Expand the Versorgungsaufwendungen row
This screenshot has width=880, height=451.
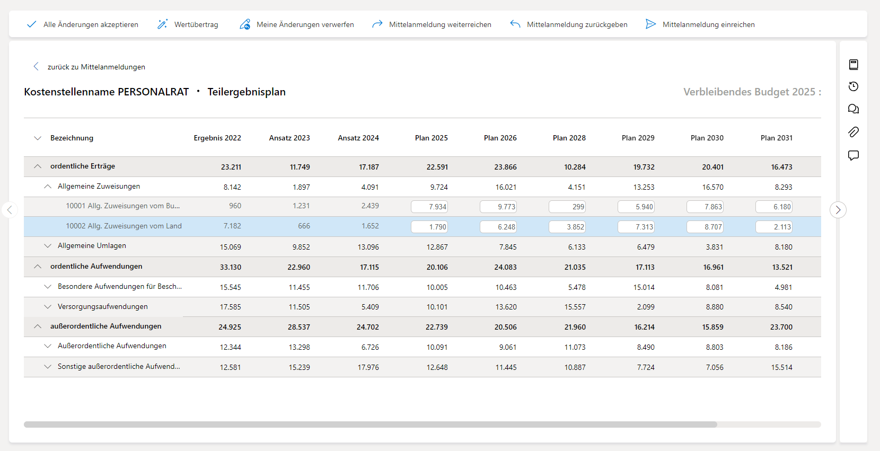tap(48, 307)
